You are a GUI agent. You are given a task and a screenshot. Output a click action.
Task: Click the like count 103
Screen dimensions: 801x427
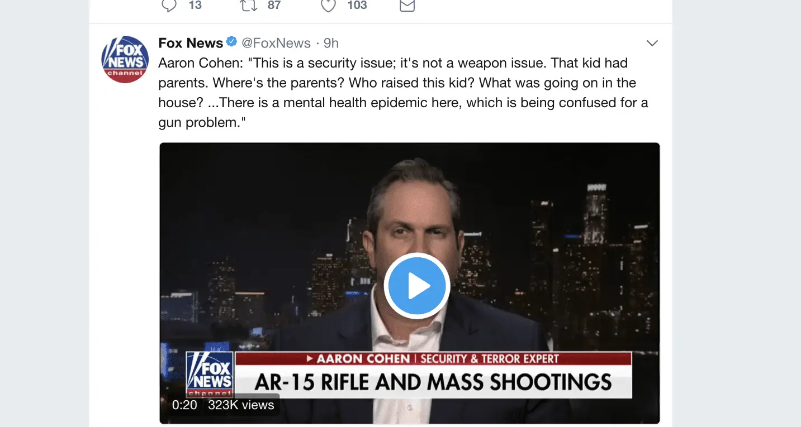357,6
